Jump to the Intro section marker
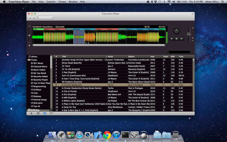This screenshot has width=227, height=142. point(38,29)
